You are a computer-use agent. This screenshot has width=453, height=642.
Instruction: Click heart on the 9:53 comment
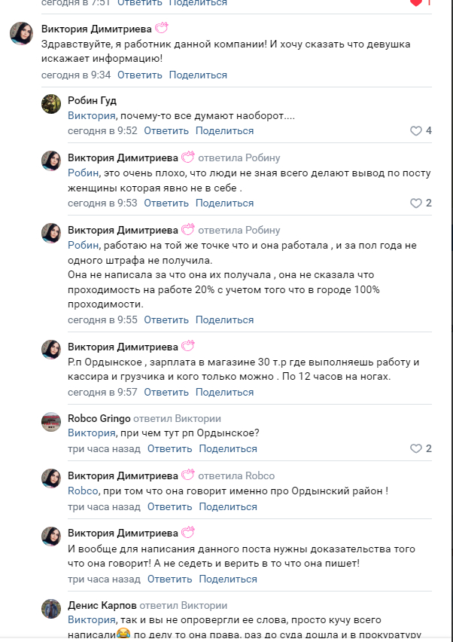tap(415, 203)
